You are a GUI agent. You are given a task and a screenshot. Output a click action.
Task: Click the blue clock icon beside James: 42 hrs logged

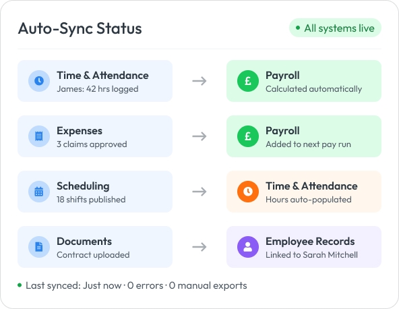coord(39,81)
